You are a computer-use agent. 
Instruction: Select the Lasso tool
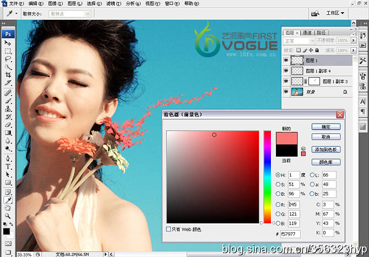pos(8,58)
